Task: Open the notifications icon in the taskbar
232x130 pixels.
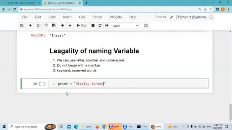Action: coord(226,127)
